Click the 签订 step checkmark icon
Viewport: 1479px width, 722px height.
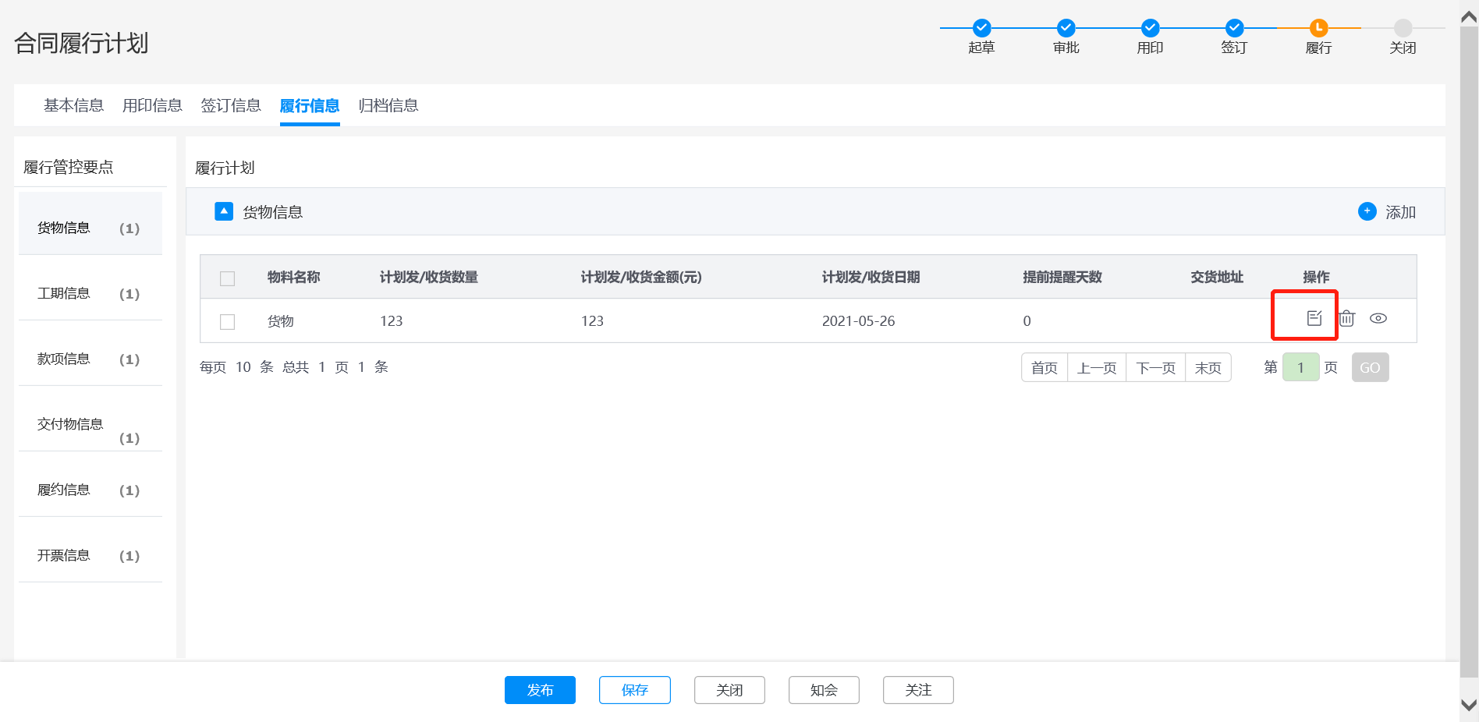pos(1234,28)
